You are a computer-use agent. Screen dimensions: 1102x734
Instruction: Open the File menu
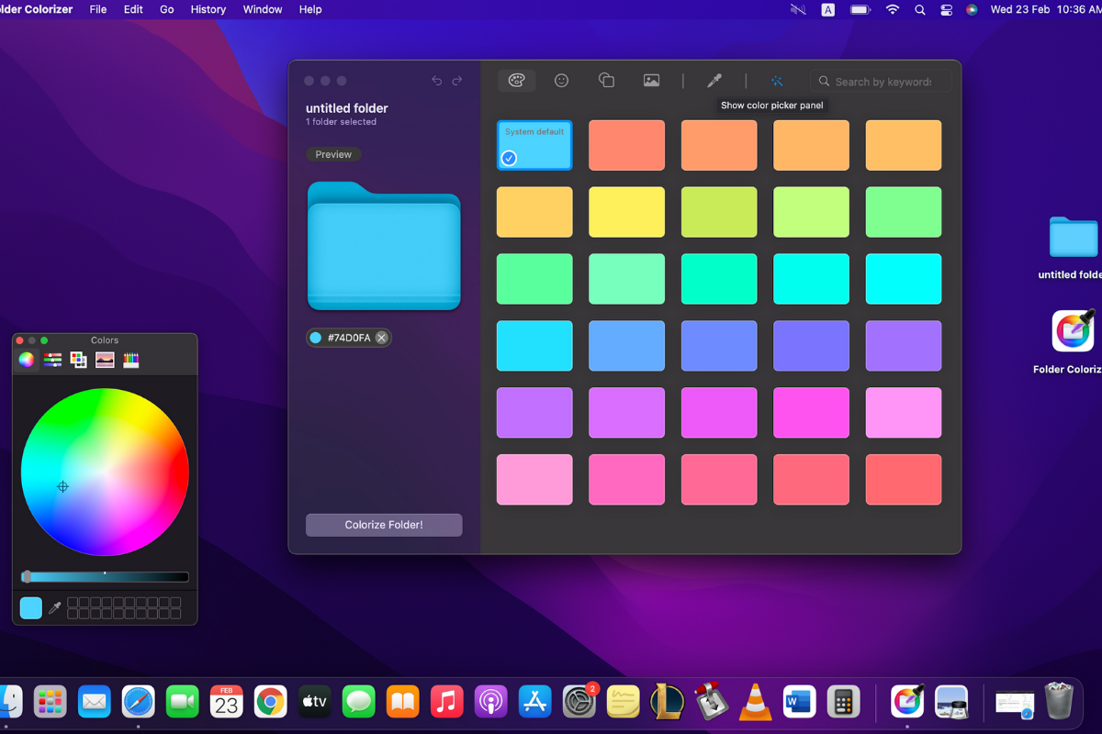(x=98, y=9)
